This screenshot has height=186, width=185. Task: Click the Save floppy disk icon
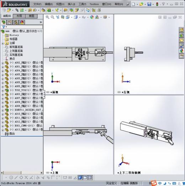click(149, 4)
